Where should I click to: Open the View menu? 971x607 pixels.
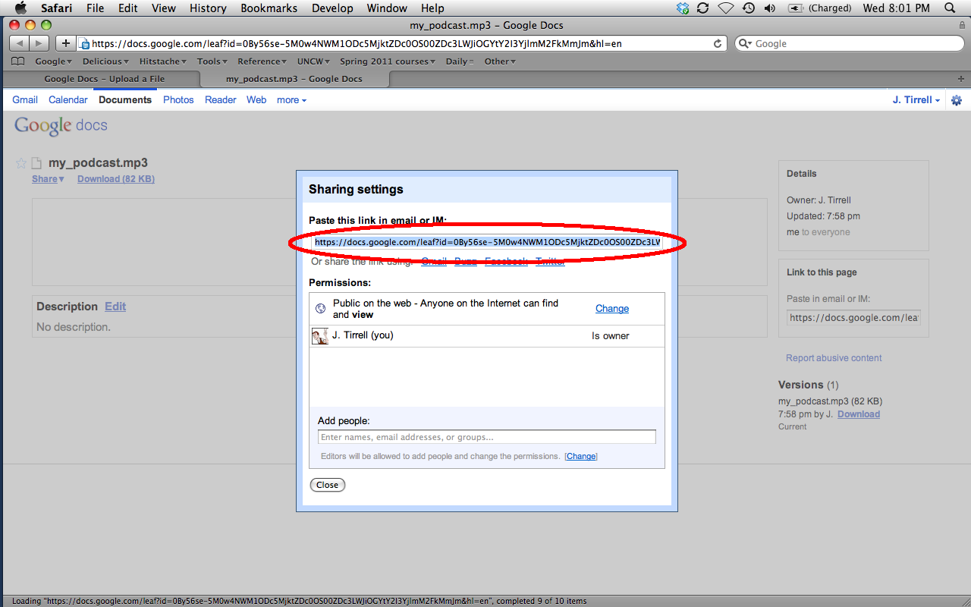click(163, 8)
